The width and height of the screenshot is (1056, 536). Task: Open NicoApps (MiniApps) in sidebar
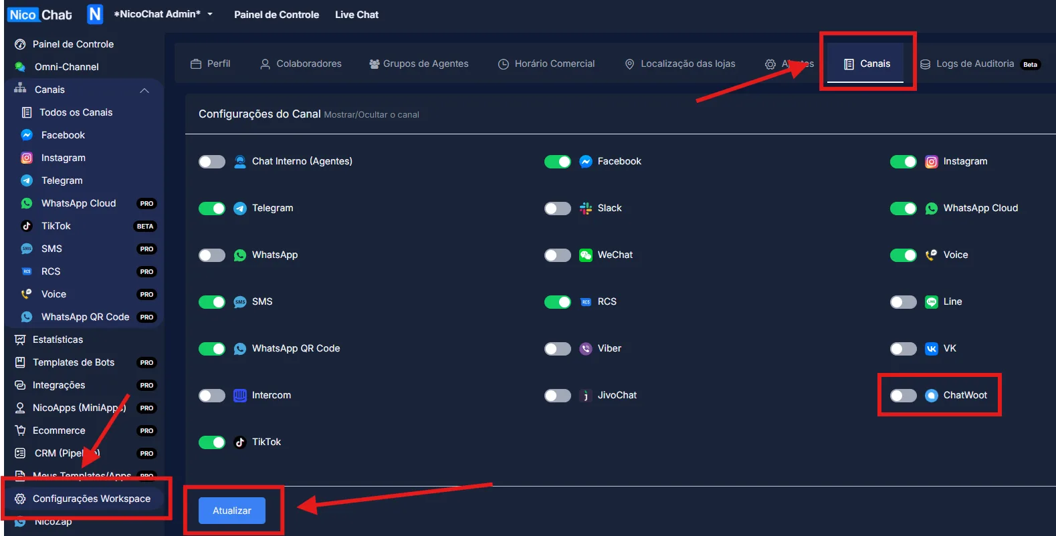[79, 408]
